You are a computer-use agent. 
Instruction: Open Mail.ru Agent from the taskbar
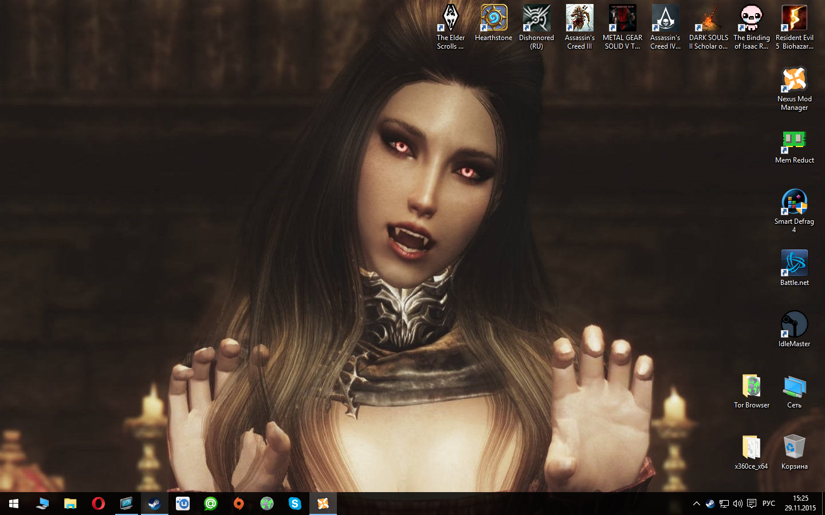pos(210,504)
